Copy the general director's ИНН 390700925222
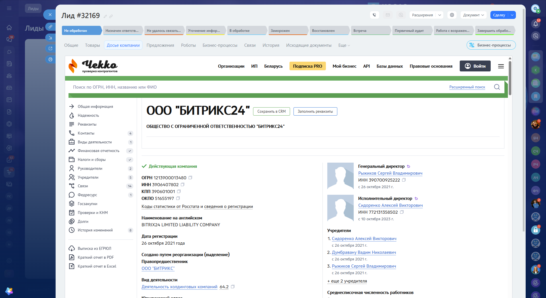The height and width of the screenshot is (298, 546). click(404, 180)
